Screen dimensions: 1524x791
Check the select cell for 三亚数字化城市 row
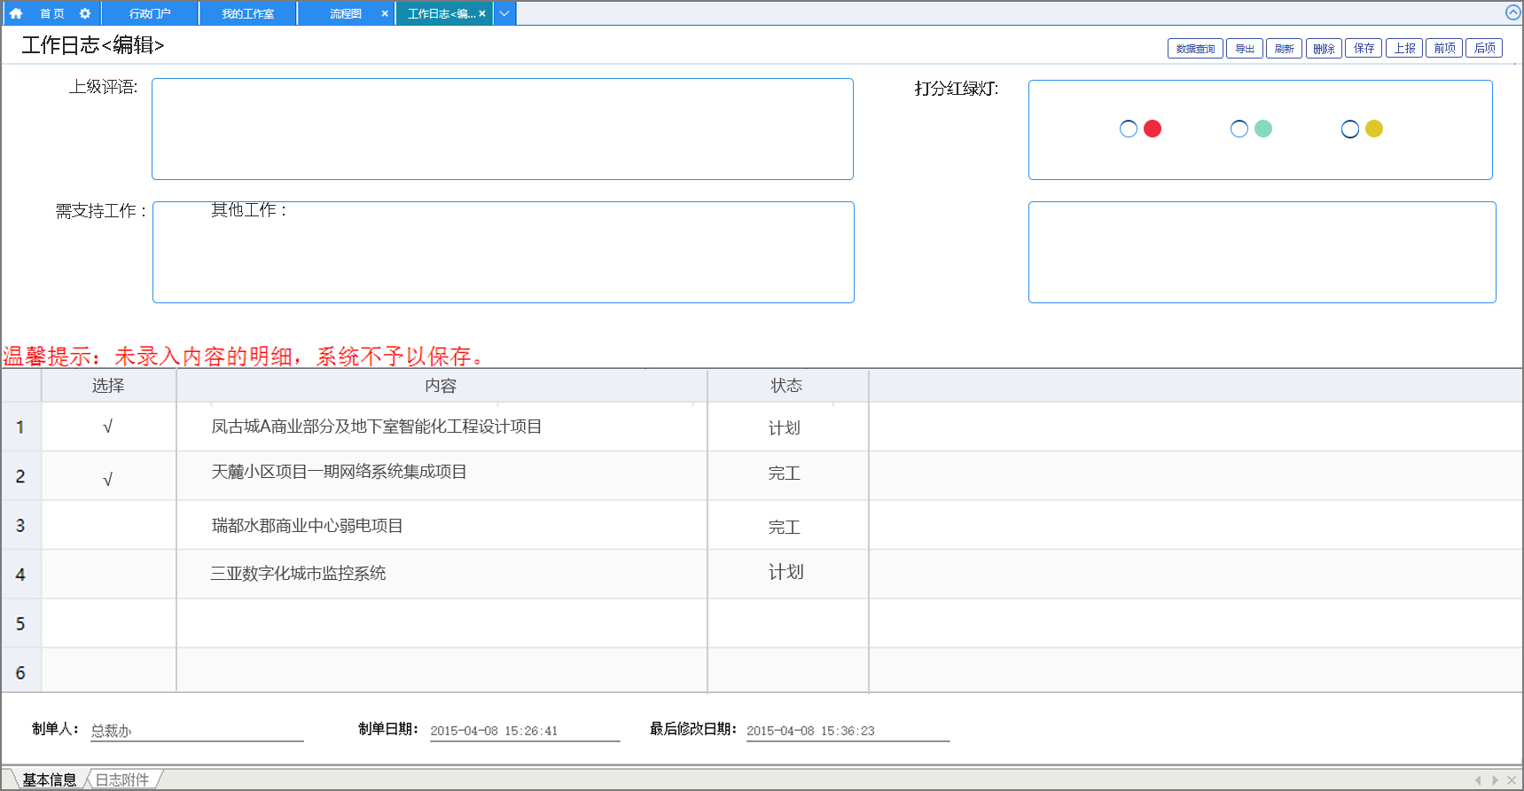pos(108,574)
